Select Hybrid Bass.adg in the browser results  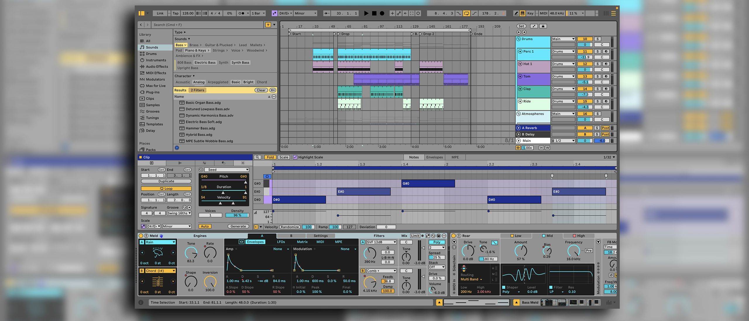[x=199, y=135]
